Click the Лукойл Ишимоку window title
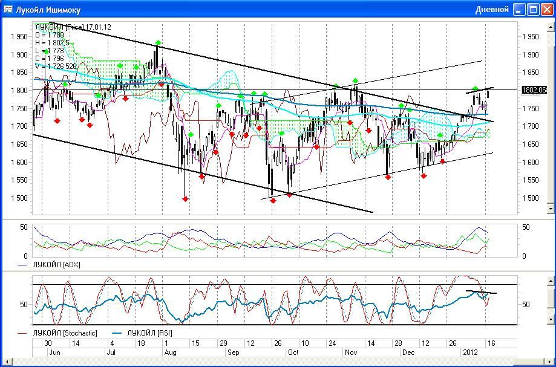This screenshot has height=367, width=556. (48, 10)
